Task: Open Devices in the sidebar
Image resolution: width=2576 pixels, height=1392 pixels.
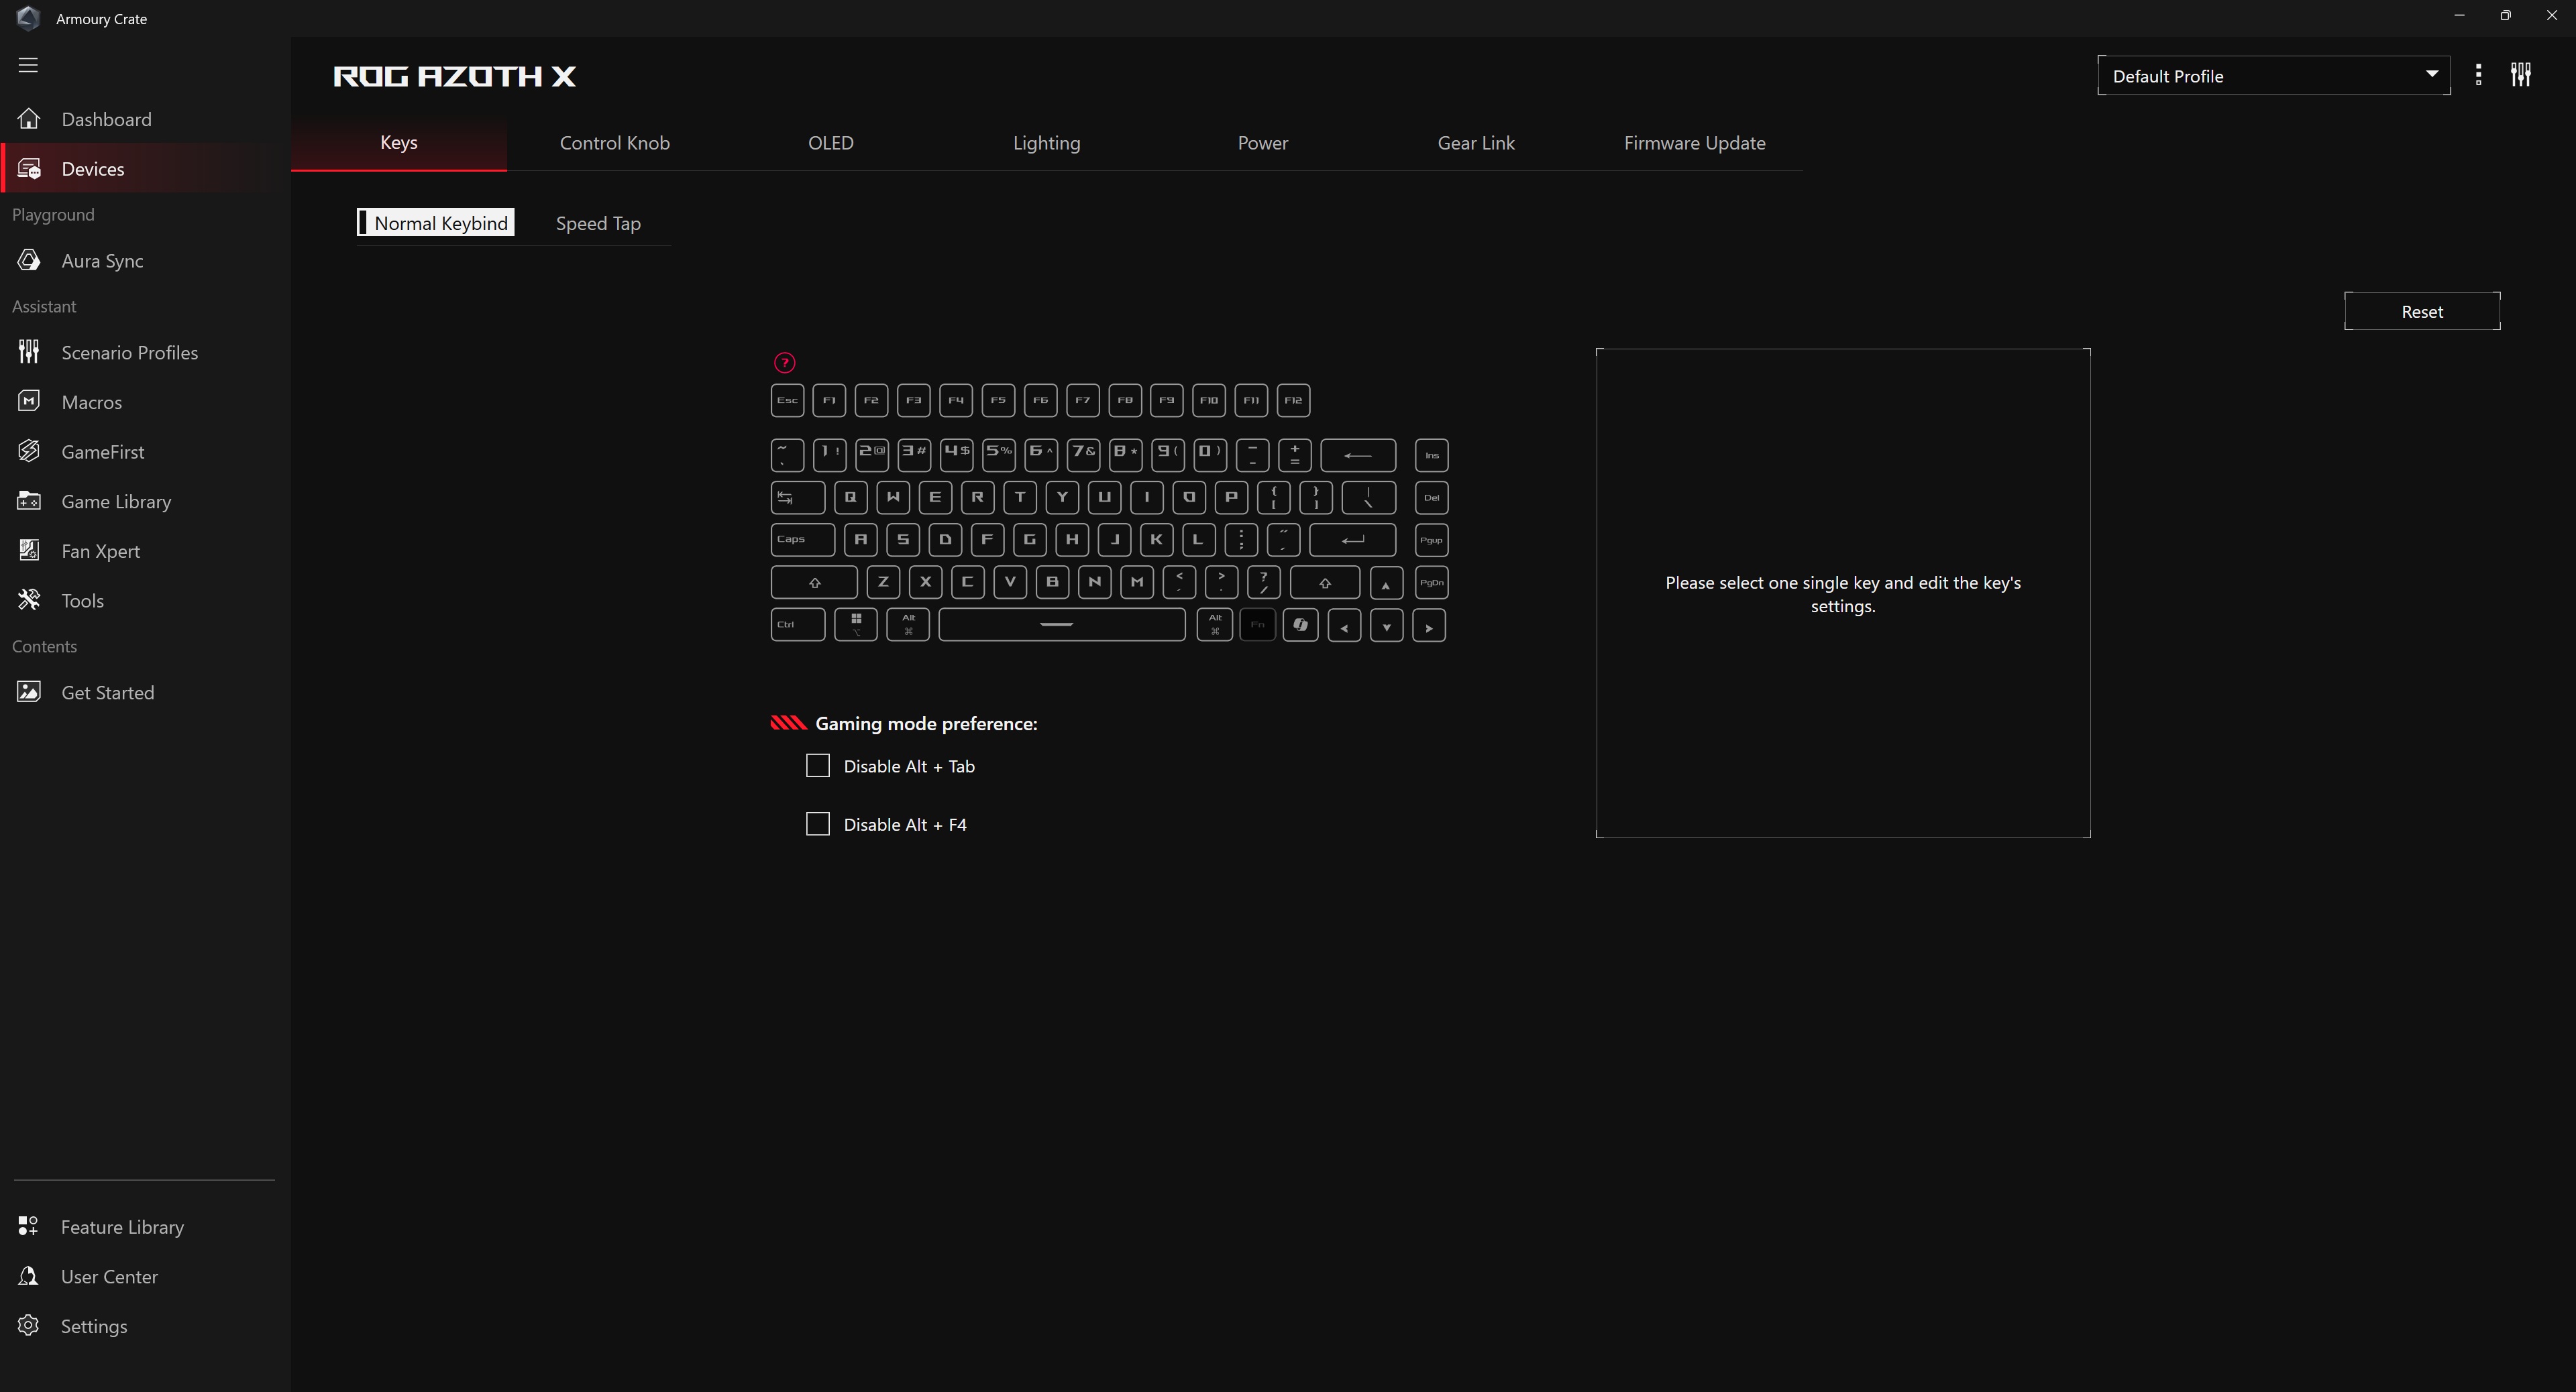Action: (x=145, y=169)
